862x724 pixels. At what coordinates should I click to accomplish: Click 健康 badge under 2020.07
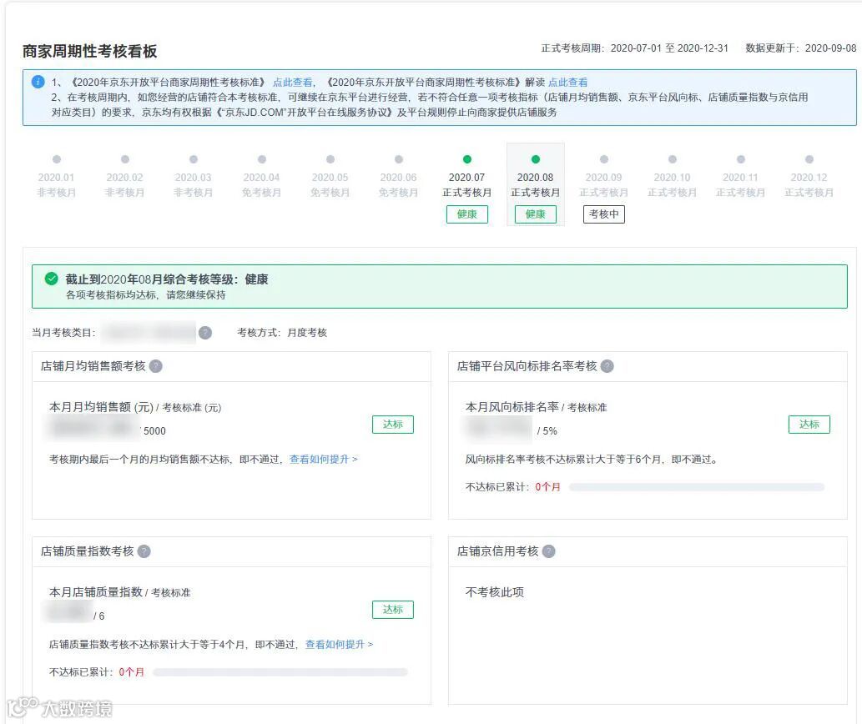pos(466,214)
